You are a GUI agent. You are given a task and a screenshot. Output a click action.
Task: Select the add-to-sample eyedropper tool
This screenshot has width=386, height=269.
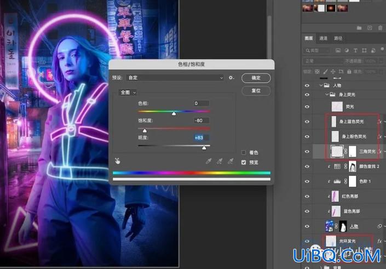click(x=220, y=161)
